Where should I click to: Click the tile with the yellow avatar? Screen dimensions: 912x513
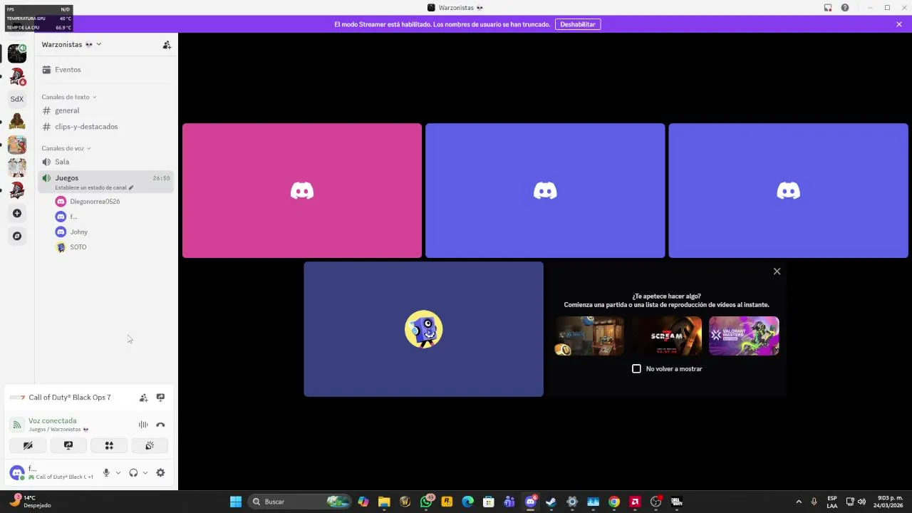pos(423,329)
